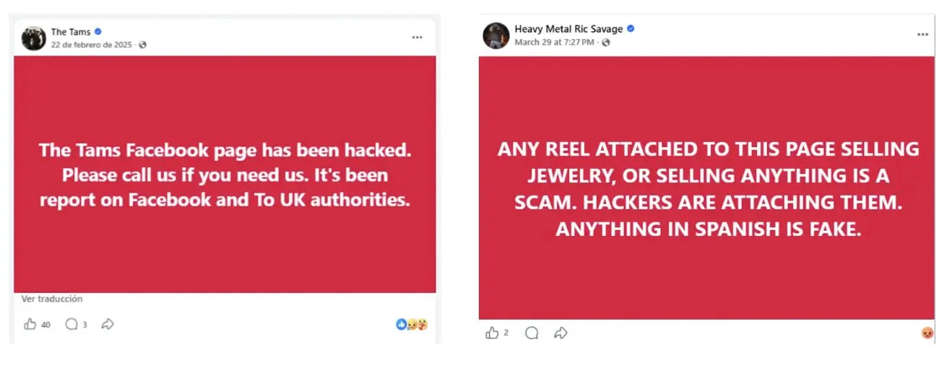The height and width of the screenshot is (365, 952).
Task: Click the share arrow on the Ric Savage post
Action: coord(561,333)
